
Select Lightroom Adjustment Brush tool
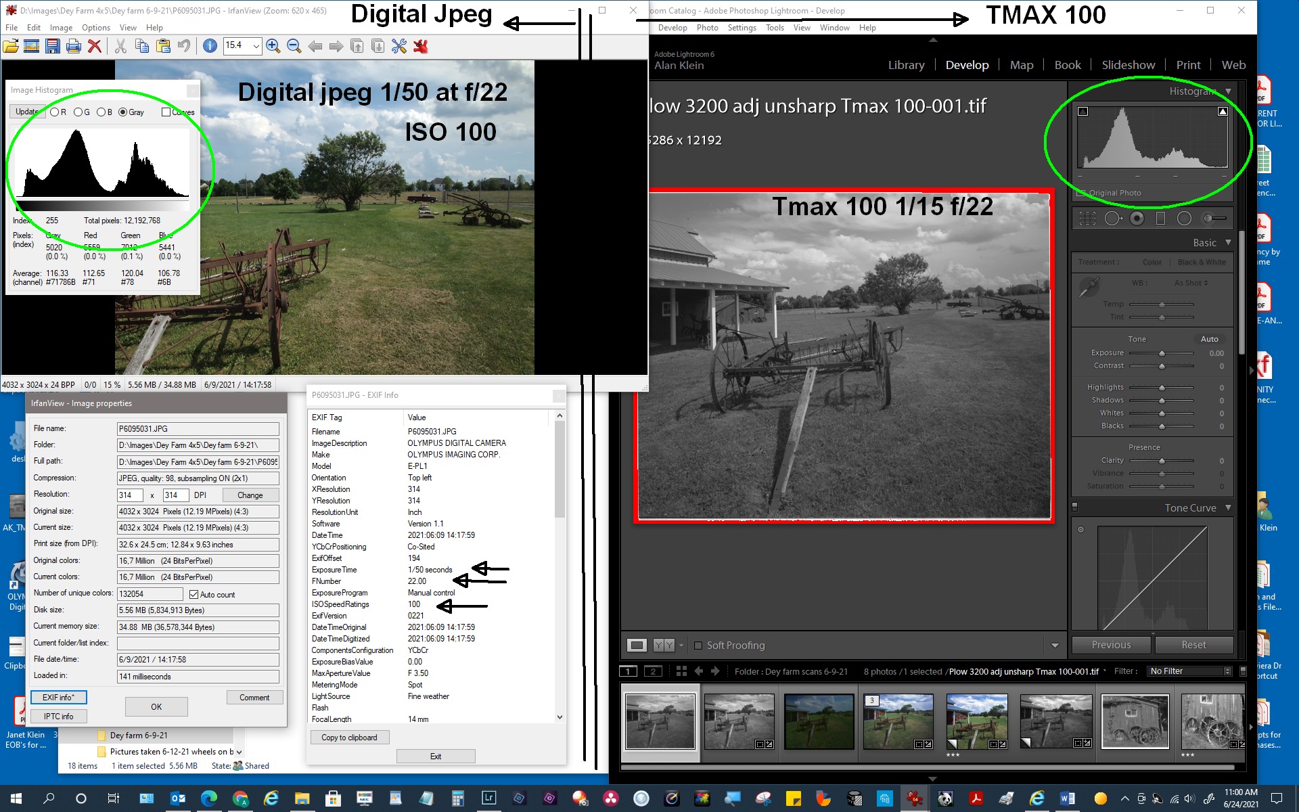(x=1214, y=218)
